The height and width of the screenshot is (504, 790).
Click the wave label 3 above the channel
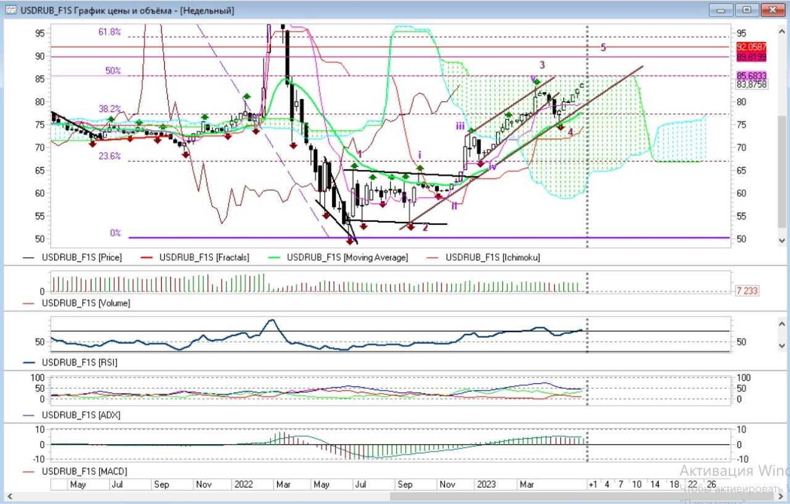(x=542, y=65)
